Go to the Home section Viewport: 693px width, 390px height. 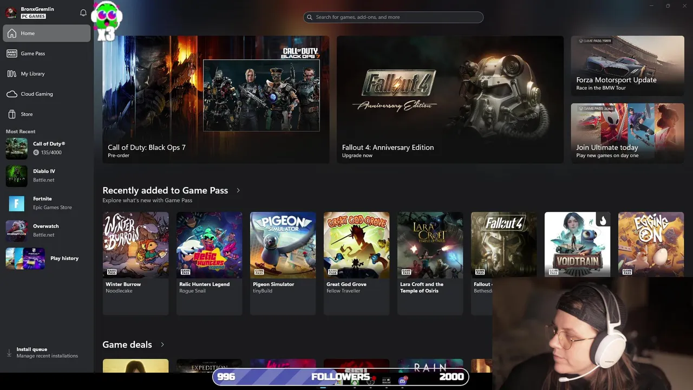[x=47, y=33]
